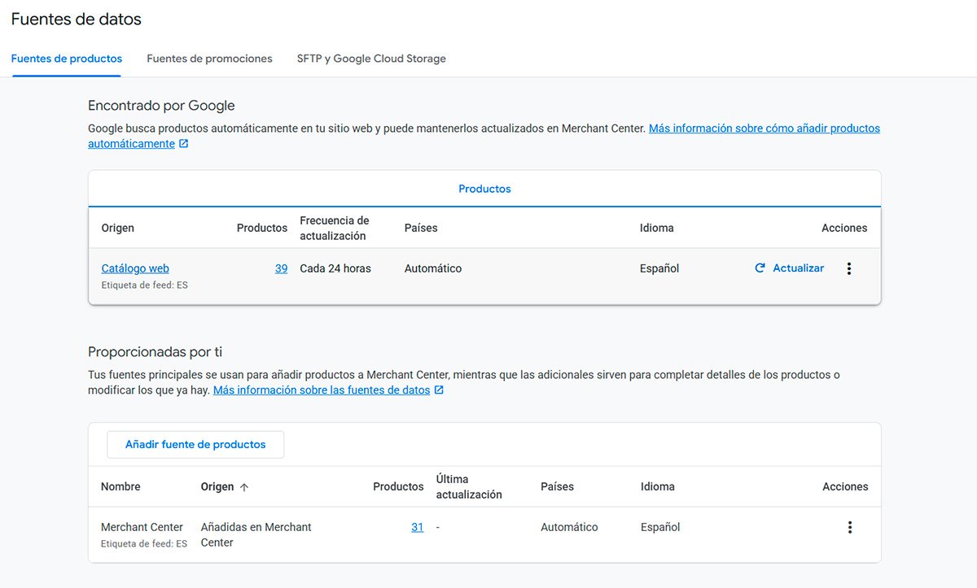
Task: Click the refresh icon beside Actualizar
Action: pyautogui.click(x=760, y=268)
